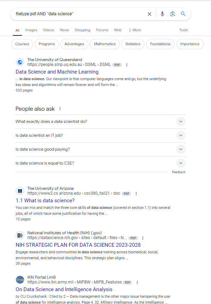Expand "Is data science is equal to CSE?"
The height and width of the screenshot is (304, 211).
[x=180, y=163]
